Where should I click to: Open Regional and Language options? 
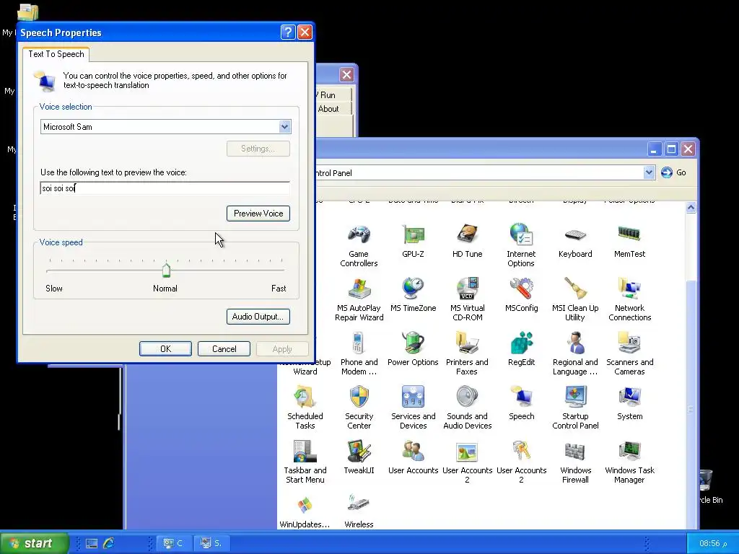(575, 353)
